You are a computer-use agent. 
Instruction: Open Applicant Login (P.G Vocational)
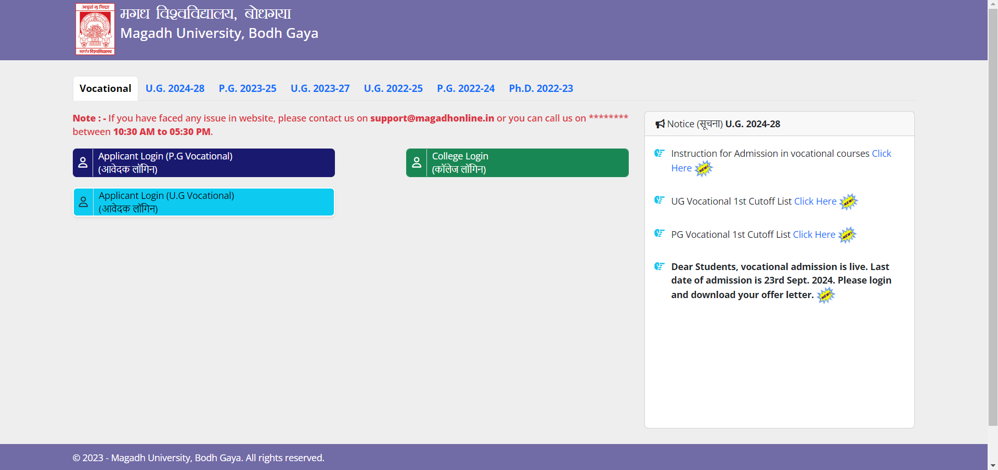tap(204, 163)
